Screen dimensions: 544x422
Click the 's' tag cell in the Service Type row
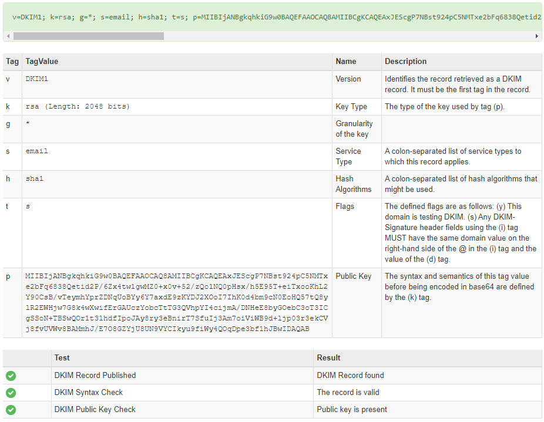8,151
